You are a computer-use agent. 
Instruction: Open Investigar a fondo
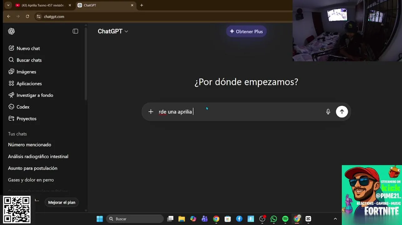31,95
